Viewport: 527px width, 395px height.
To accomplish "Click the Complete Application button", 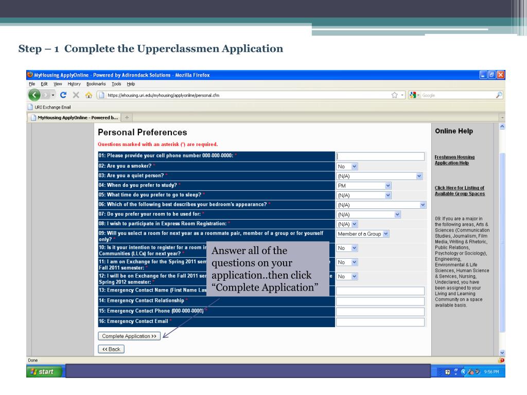I will [x=129, y=336].
